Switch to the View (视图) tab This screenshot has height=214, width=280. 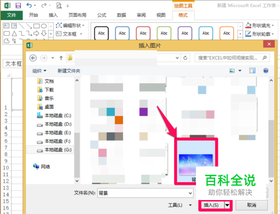(x=161, y=15)
